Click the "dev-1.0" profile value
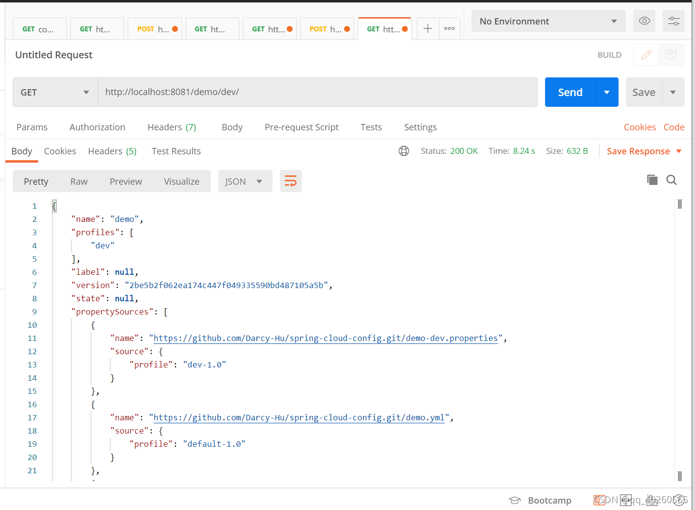Image resolution: width=695 pixels, height=510 pixels. pos(204,364)
